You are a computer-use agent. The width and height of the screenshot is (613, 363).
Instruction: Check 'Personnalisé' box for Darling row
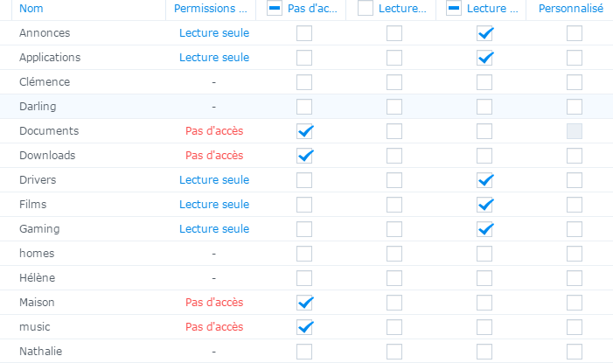tap(574, 107)
